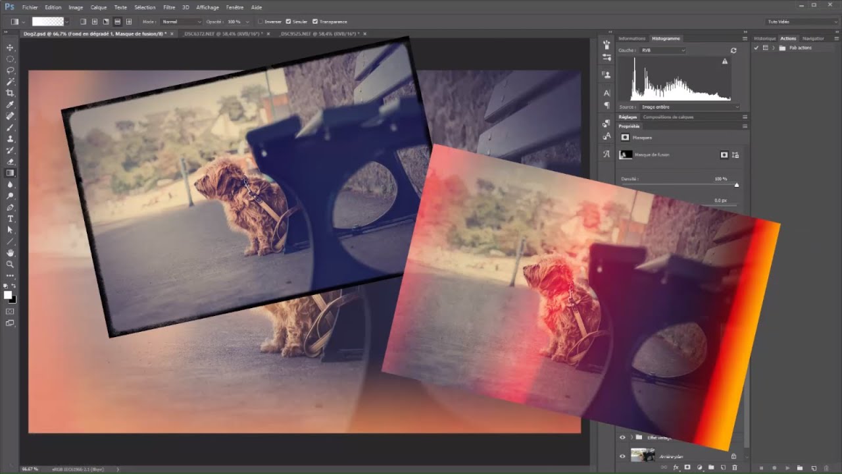Add a vector mask in Properties

pyautogui.click(x=735, y=155)
